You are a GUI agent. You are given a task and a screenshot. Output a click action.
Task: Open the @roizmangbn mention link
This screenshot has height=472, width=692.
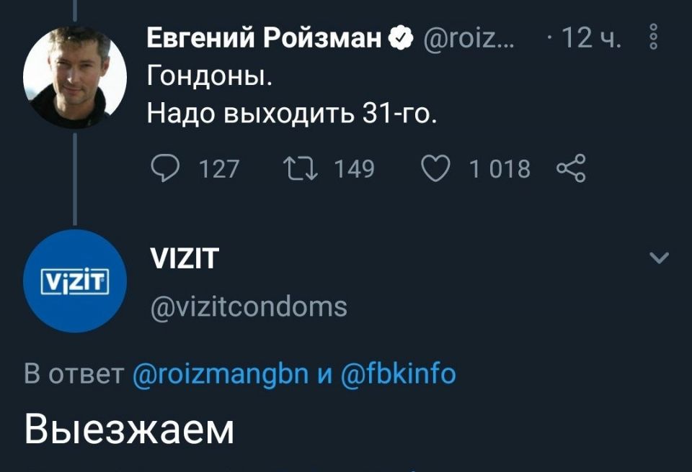[x=221, y=373]
